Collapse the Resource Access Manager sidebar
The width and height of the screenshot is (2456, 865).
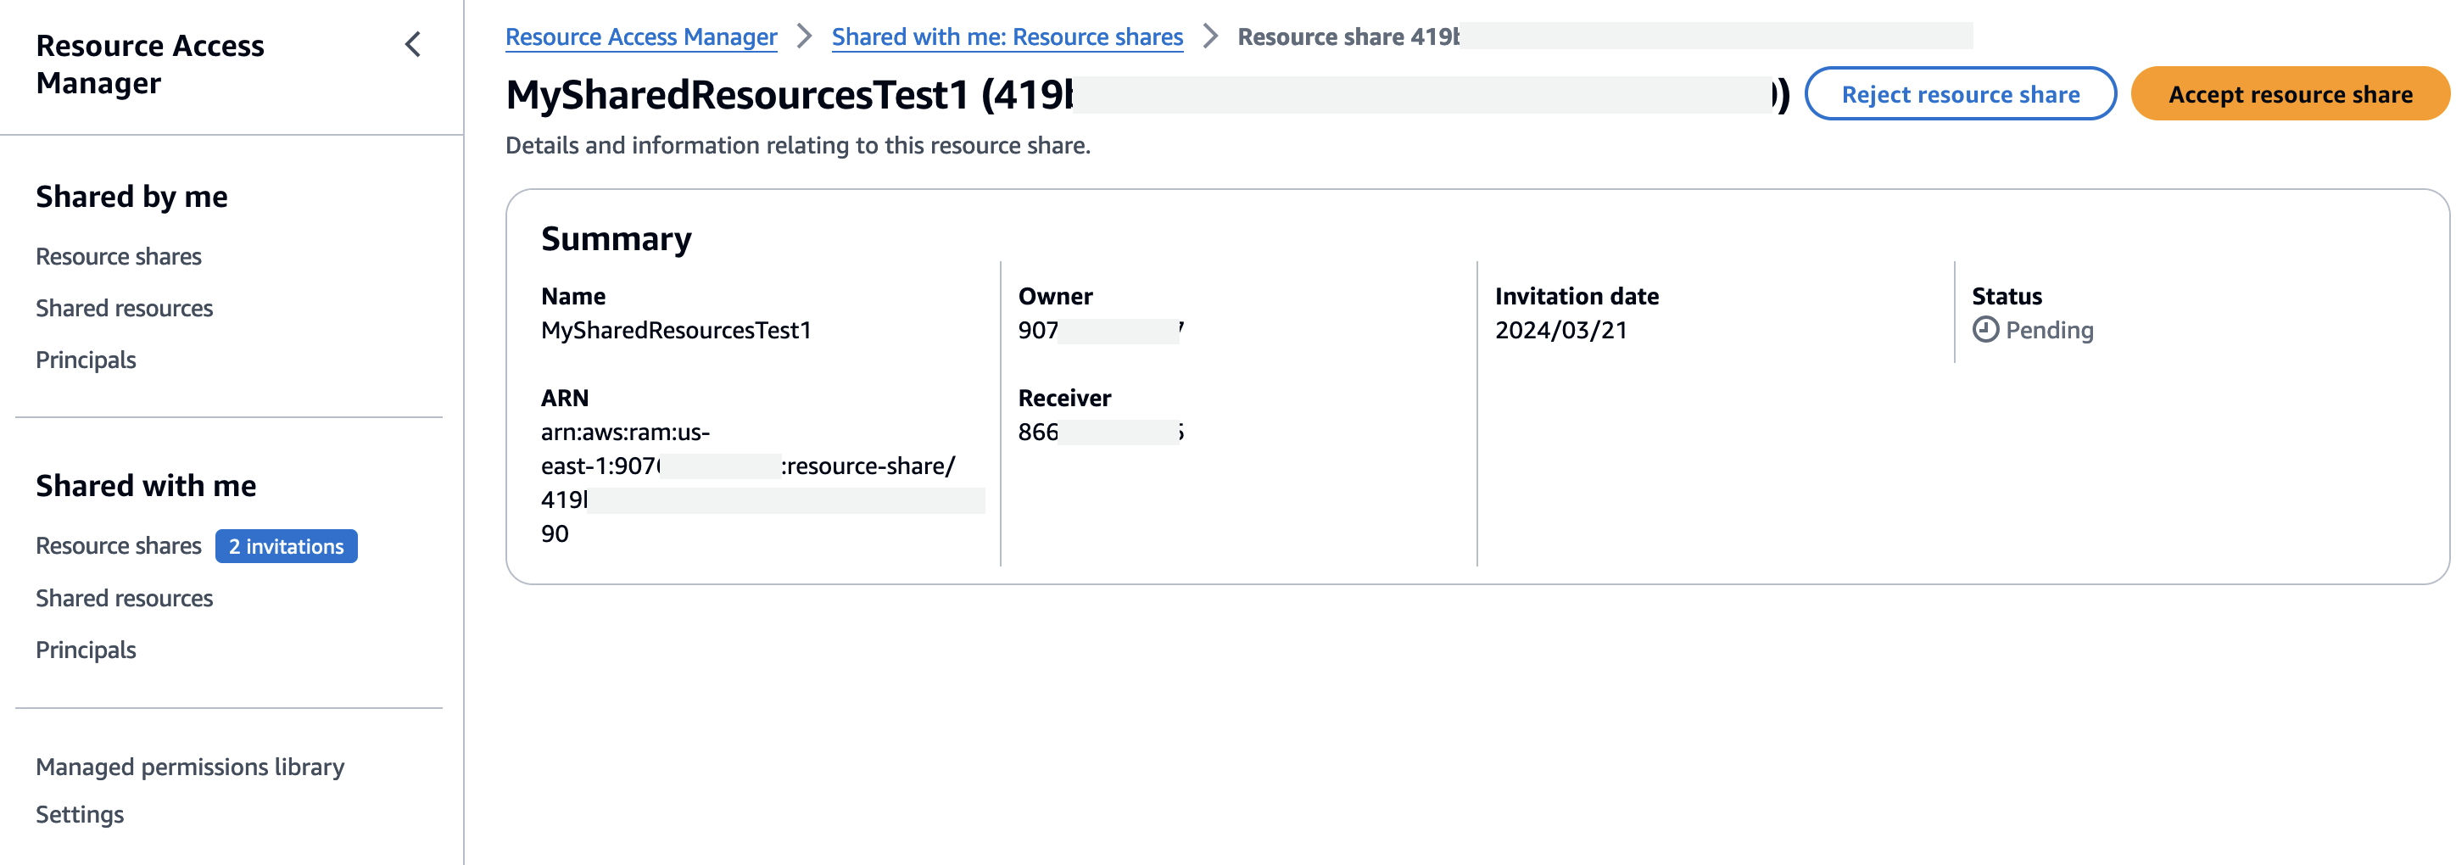coord(413,45)
